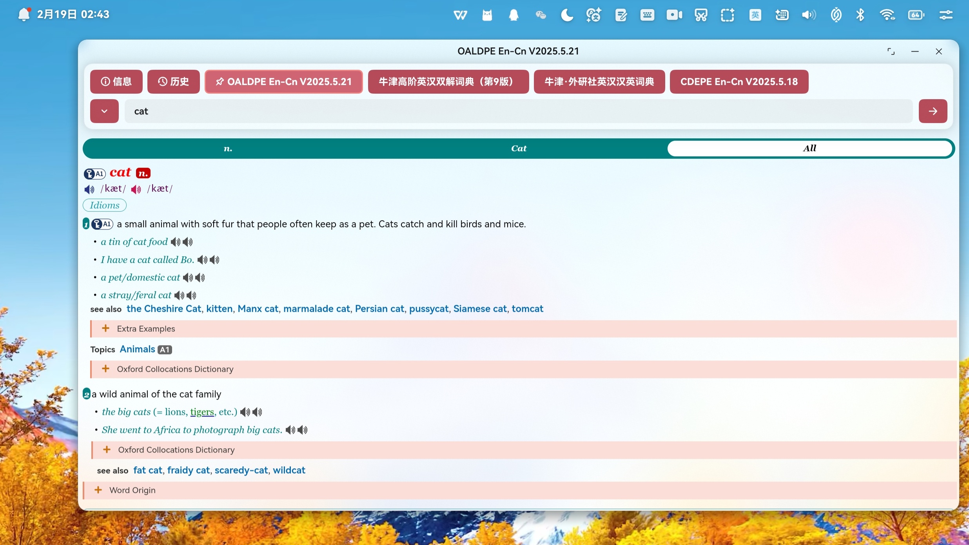Open the 'Persian cat' see-also link
The height and width of the screenshot is (545, 969).
click(x=379, y=309)
